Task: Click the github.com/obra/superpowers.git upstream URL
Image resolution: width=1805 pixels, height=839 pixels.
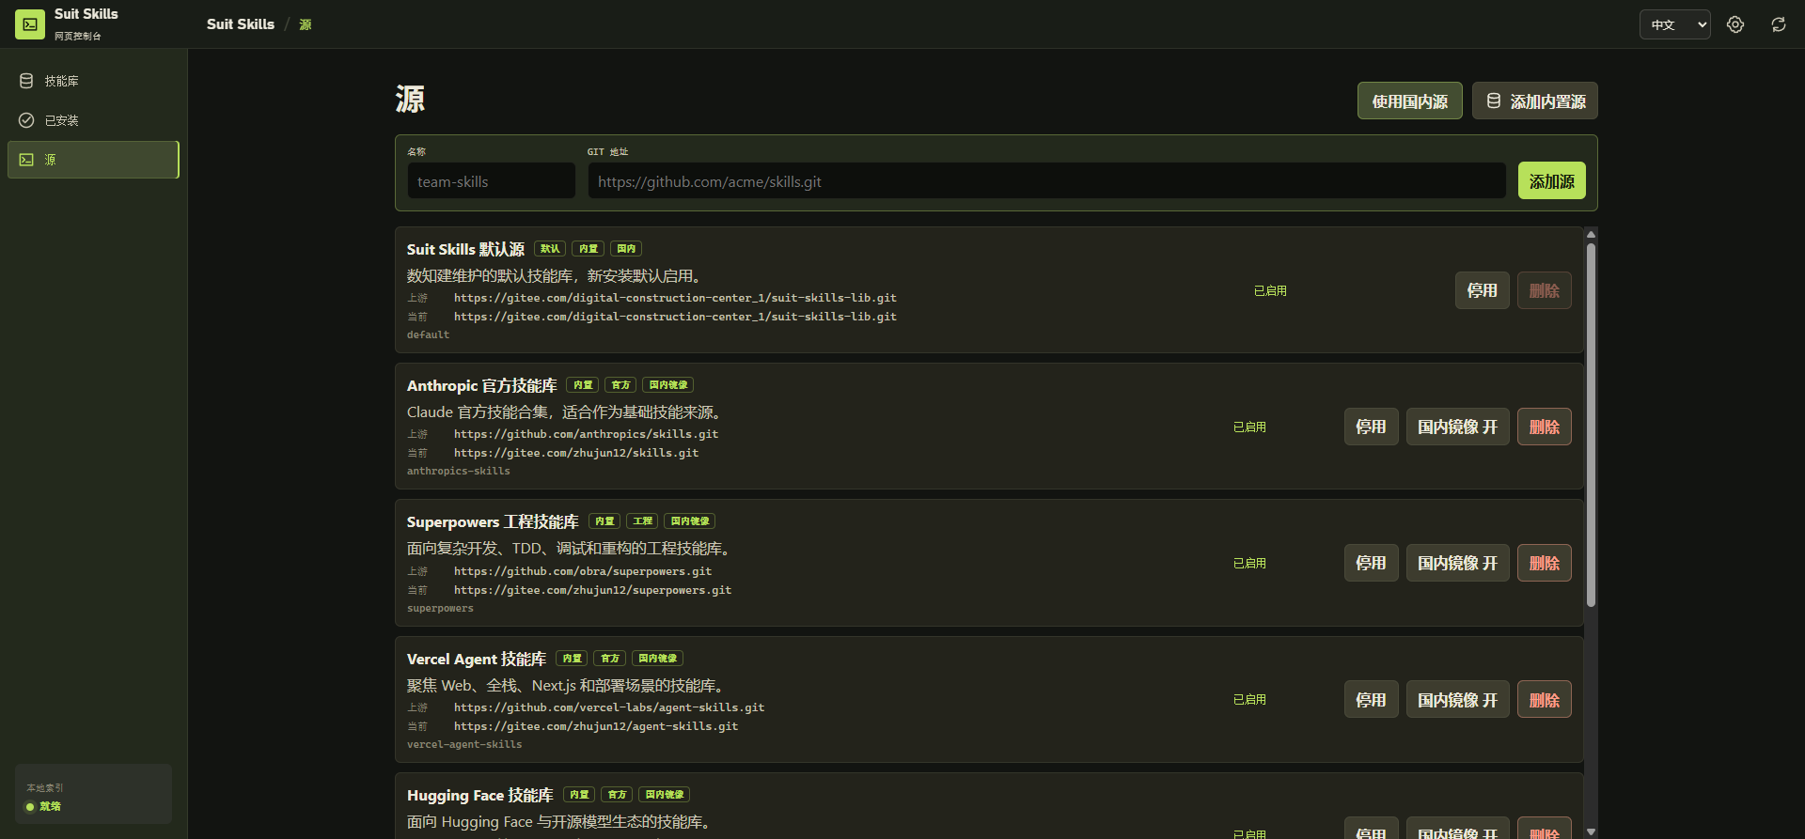Action: (x=583, y=571)
